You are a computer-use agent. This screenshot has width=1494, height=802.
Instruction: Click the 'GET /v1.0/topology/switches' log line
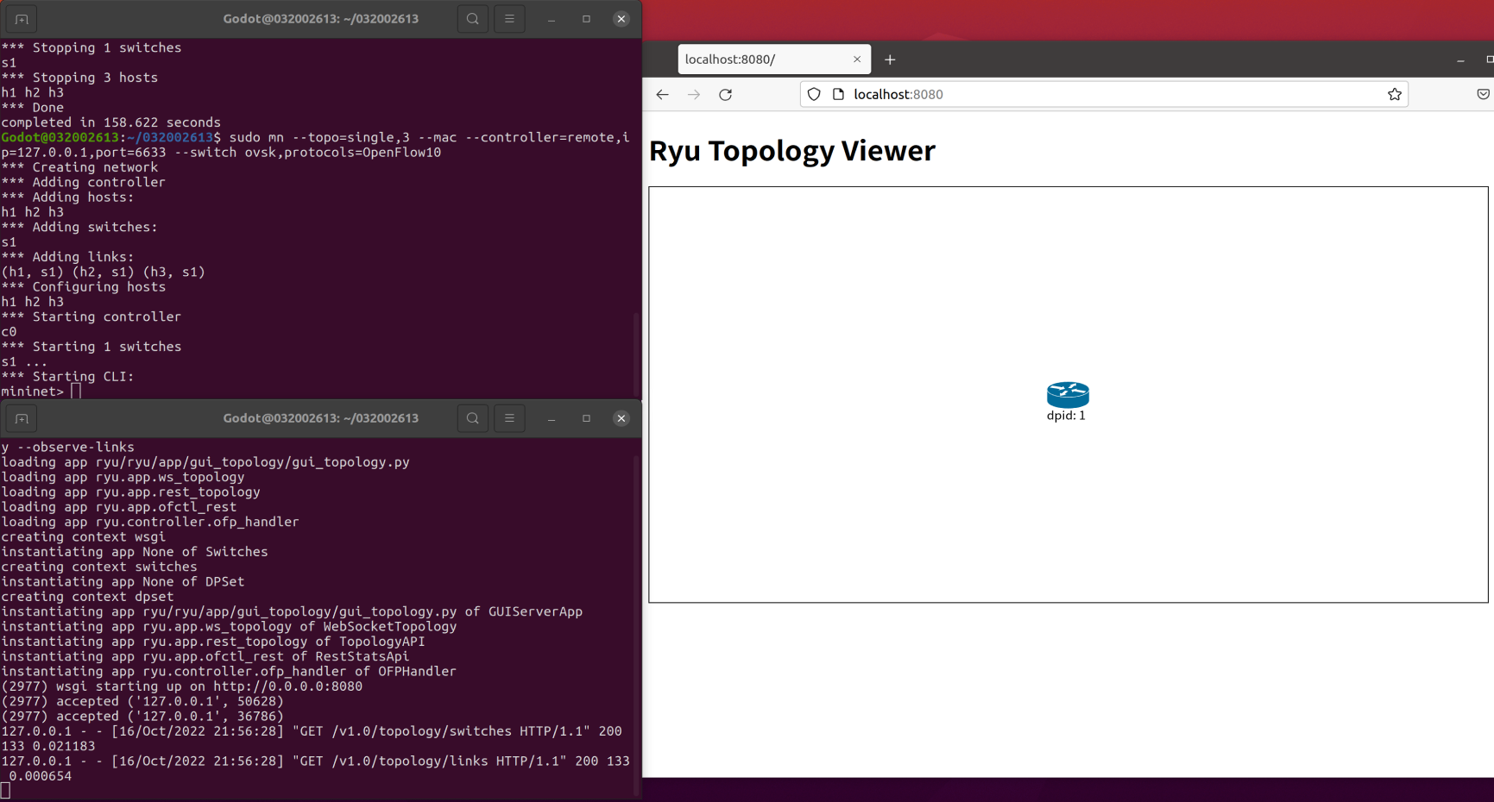pos(312,739)
